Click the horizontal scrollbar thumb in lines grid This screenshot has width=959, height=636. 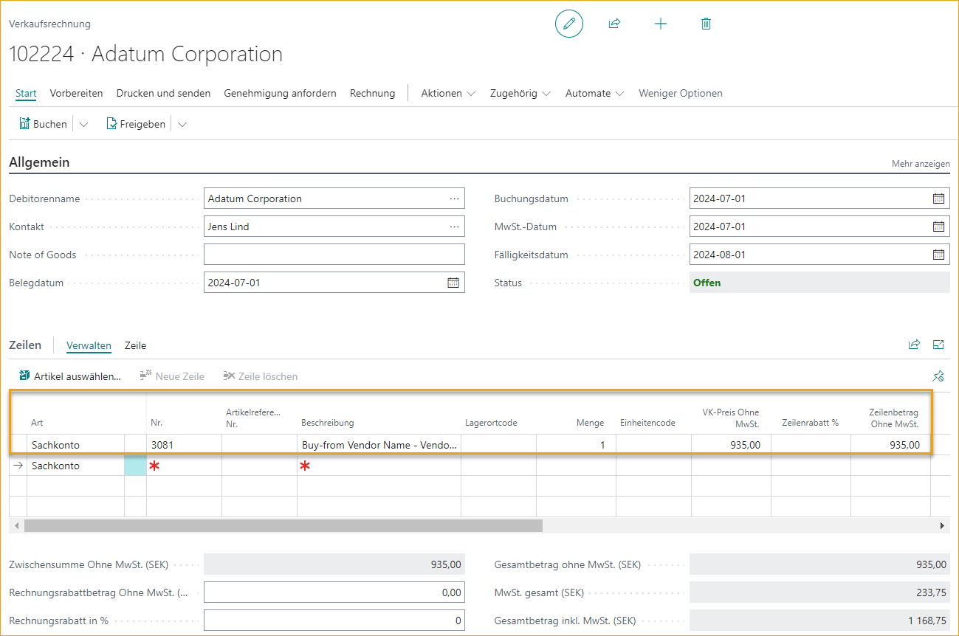click(283, 526)
